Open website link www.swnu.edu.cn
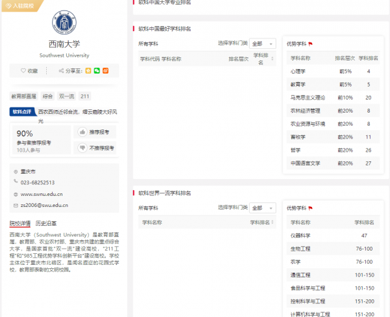The image size is (390, 317). click(42, 194)
